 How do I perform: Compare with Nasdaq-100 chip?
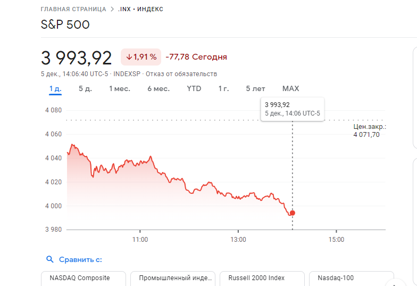click(x=352, y=279)
